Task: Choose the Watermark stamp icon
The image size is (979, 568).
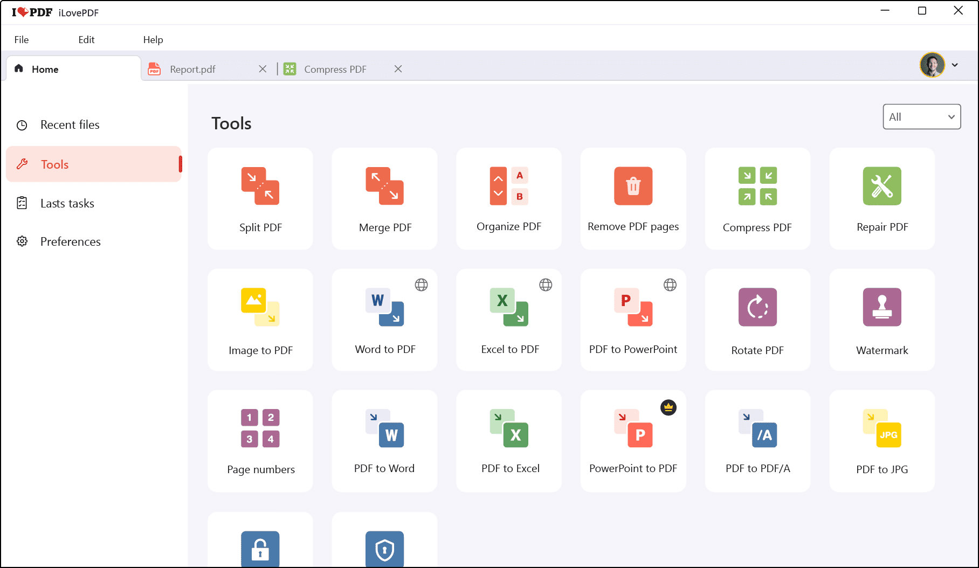Action: (882, 307)
